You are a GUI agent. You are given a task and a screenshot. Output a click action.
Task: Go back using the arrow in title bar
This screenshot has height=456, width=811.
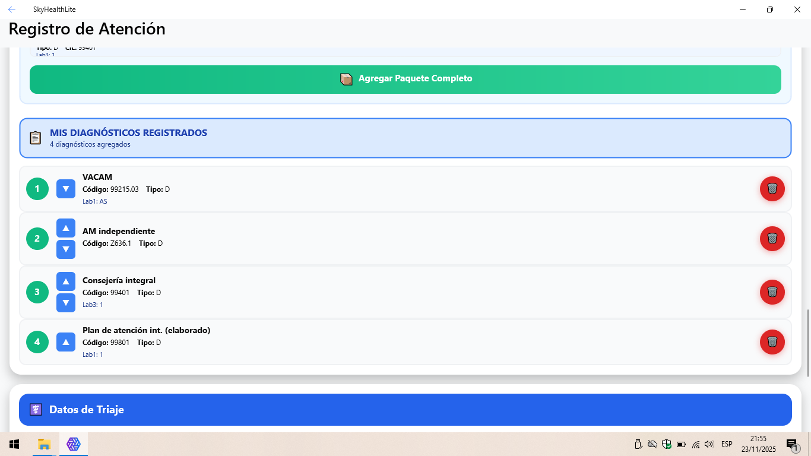(x=12, y=9)
